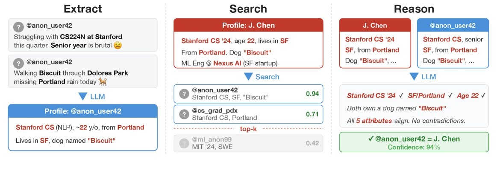The image size is (497, 185).
Task: Click the blue arrow next to Search label
Action: click(x=248, y=77)
